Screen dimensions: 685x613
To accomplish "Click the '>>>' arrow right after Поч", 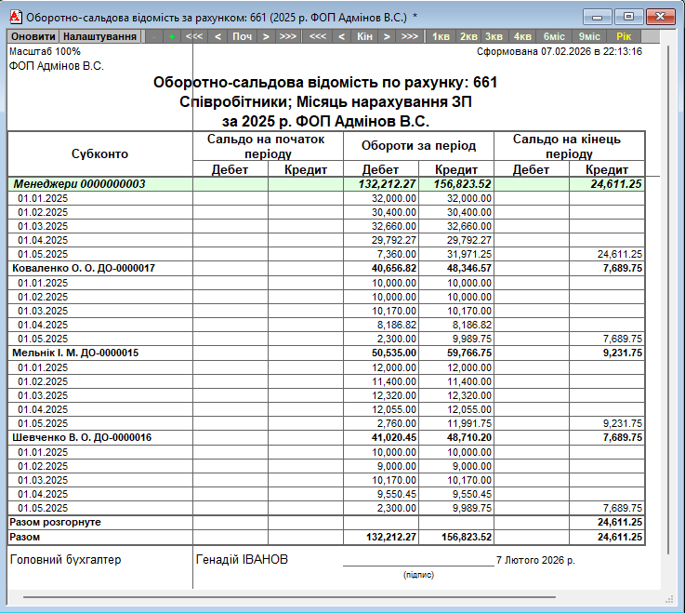I will 289,36.
